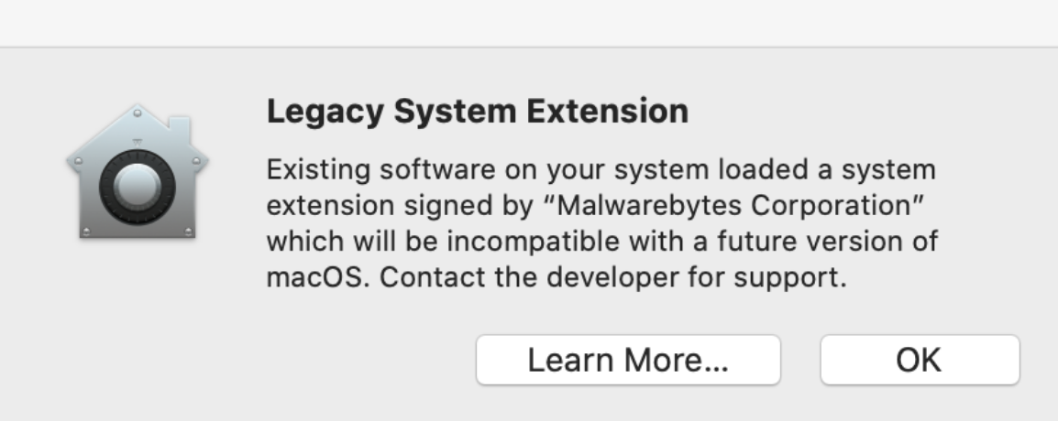Click the OK button

(920, 360)
